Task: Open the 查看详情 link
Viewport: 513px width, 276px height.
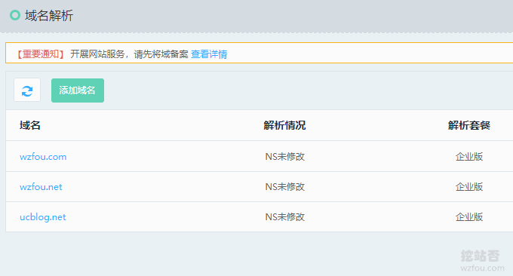Action: click(x=209, y=54)
